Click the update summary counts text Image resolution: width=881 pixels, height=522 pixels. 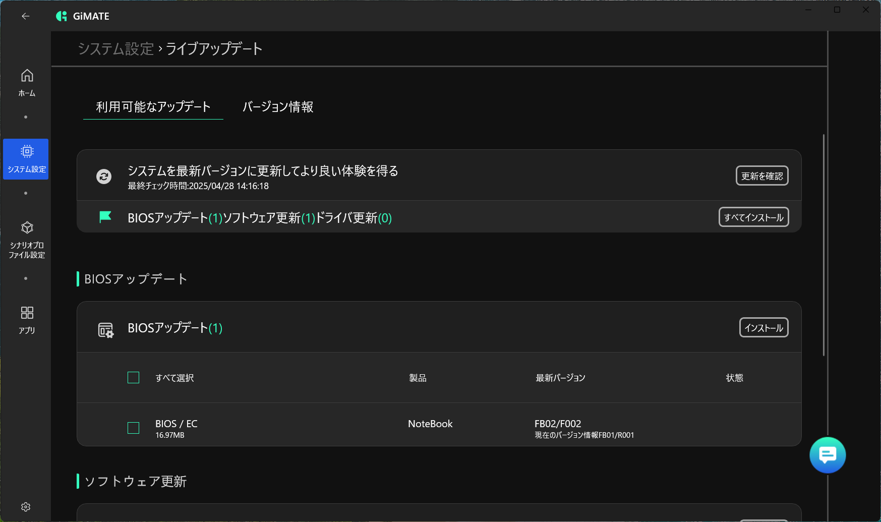(260, 218)
